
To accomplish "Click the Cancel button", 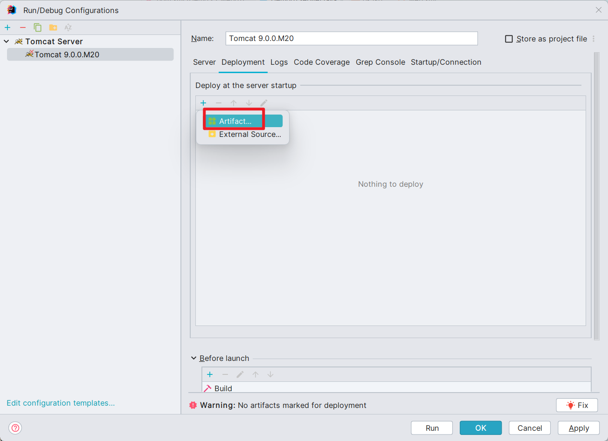I will tap(530, 428).
